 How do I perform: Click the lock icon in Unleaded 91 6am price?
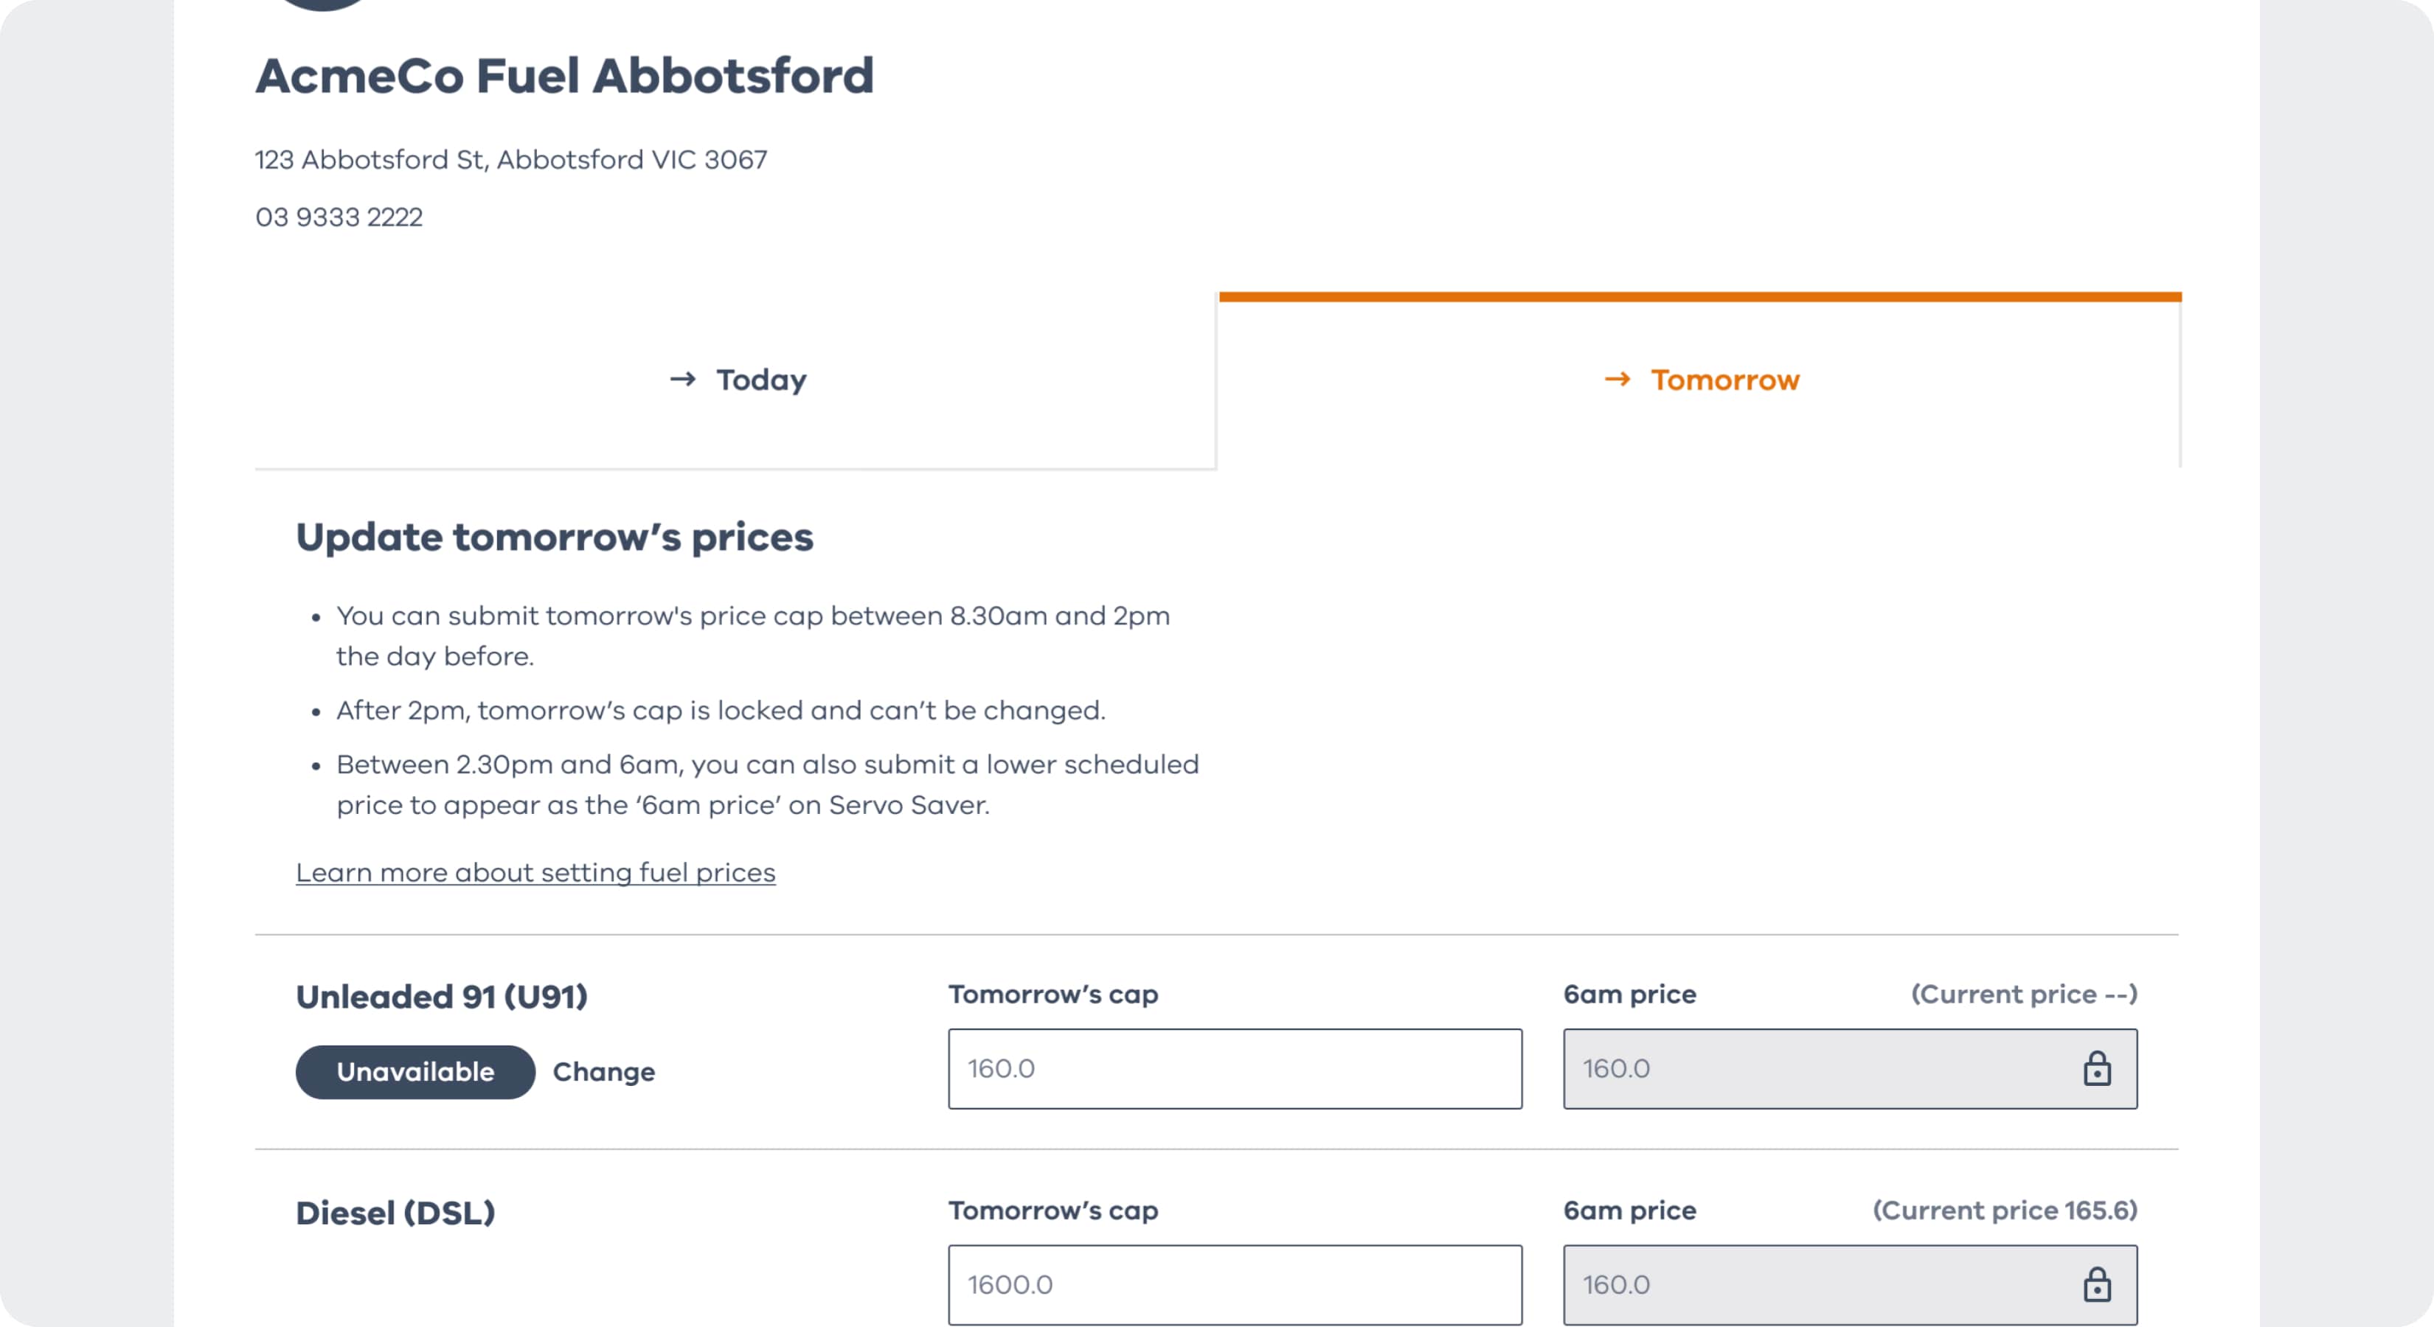pyautogui.click(x=2097, y=1068)
